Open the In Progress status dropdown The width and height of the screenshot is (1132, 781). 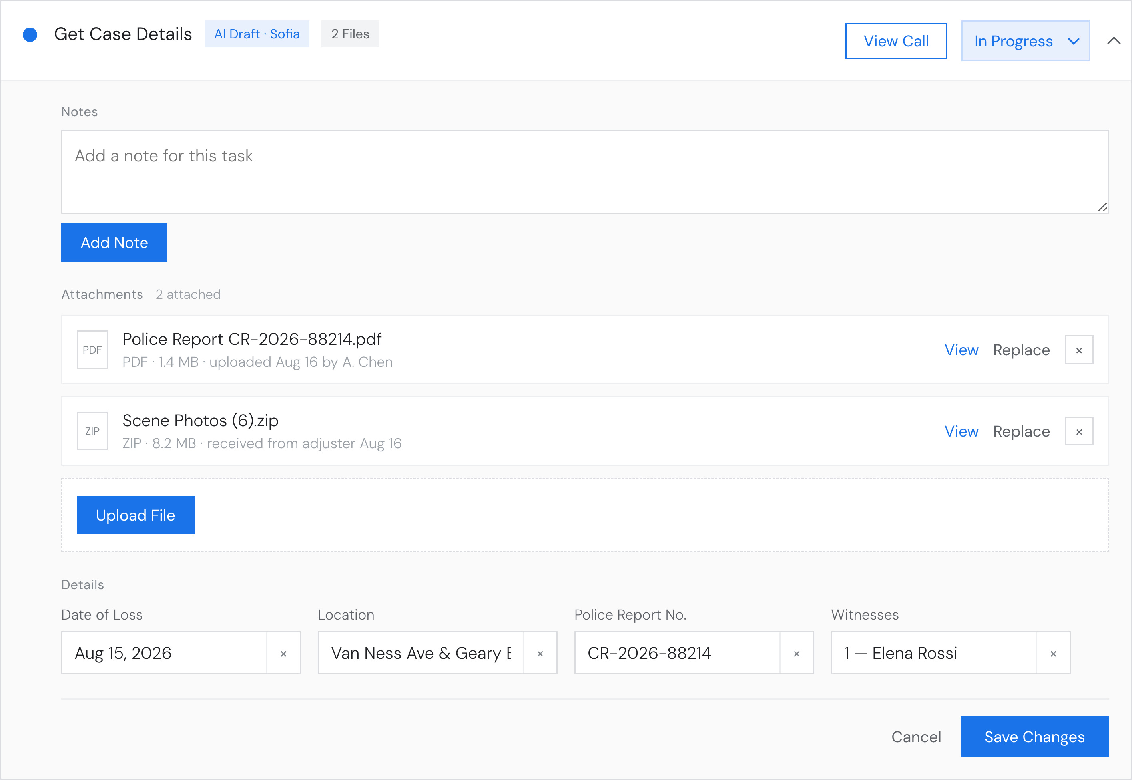(x=1025, y=41)
